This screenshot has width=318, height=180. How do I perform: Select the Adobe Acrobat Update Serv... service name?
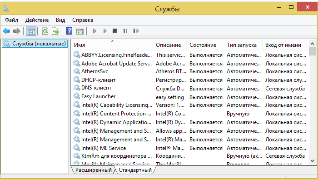pos(116,64)
